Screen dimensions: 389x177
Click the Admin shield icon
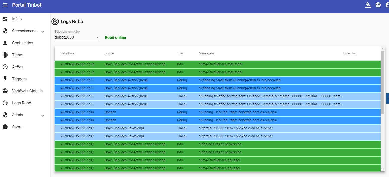click(5, 115)
